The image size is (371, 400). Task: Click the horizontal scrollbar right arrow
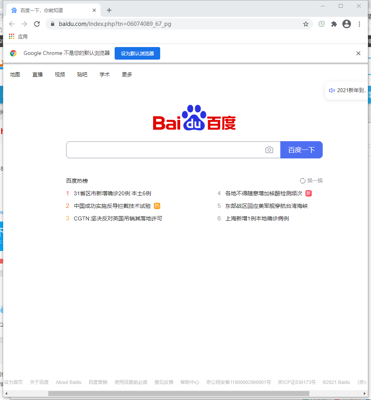pyautogui.click(x=364, y=393)
